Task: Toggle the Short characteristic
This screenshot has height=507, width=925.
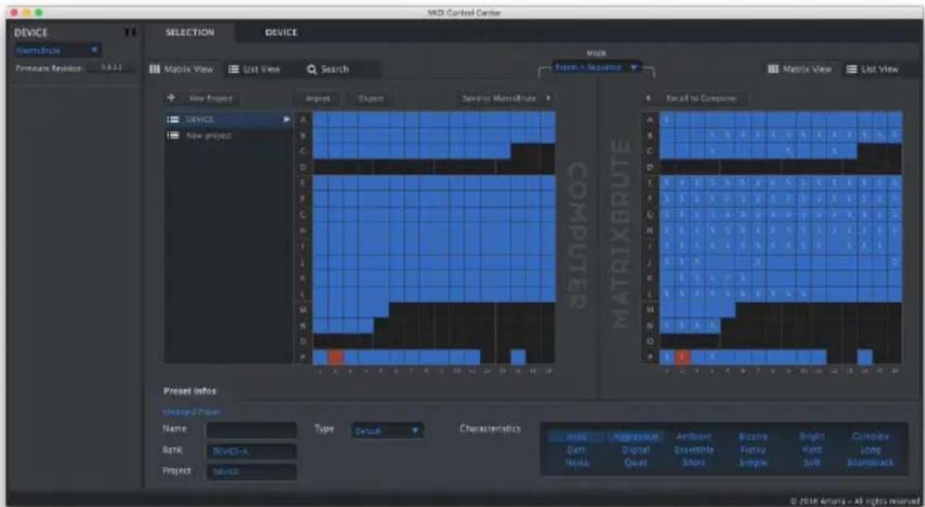Action: tap(694, 462)
